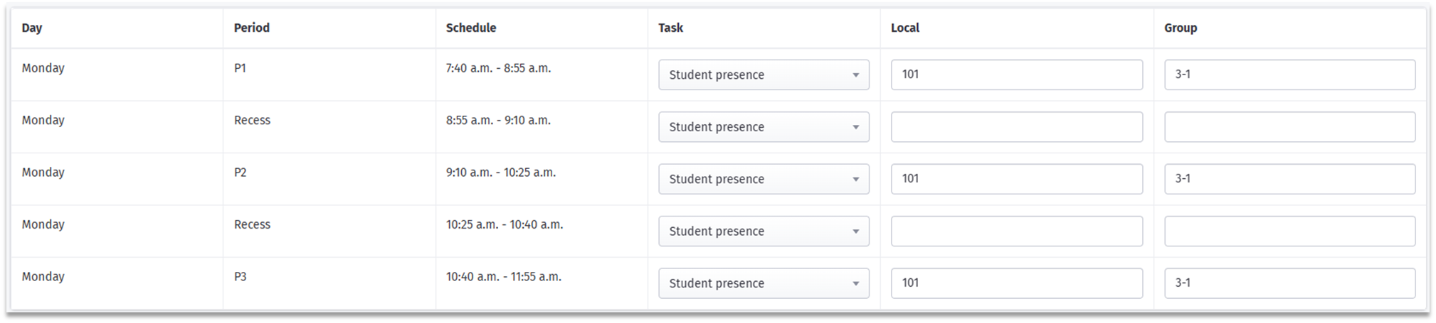Click the empty Group field for 10:25 a.m. Recess
Image resolution: width=1436 pixels, height=323 pixels.
[1289, 231]
